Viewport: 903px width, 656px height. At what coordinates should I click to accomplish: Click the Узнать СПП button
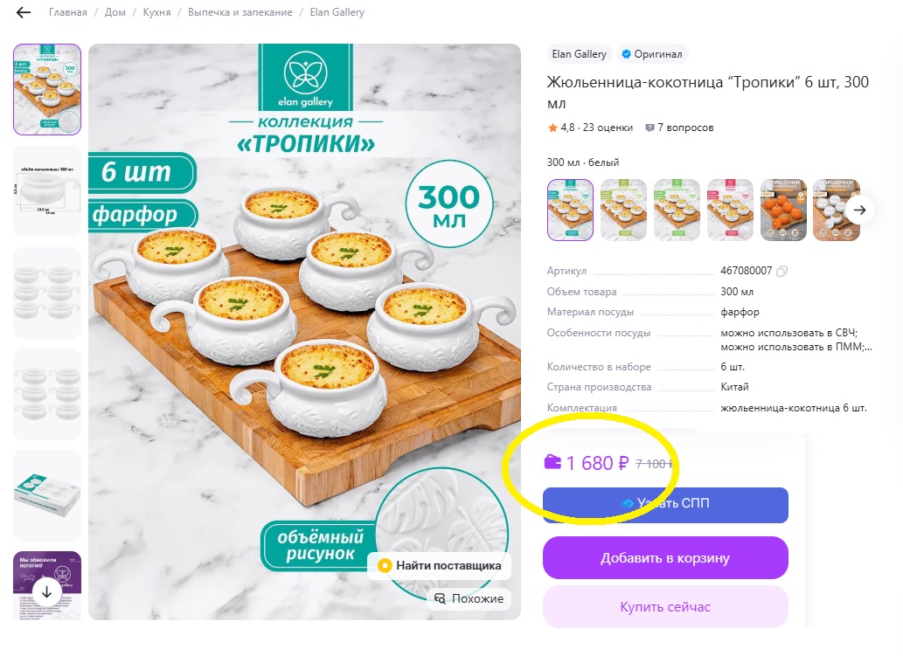[665, 505]
